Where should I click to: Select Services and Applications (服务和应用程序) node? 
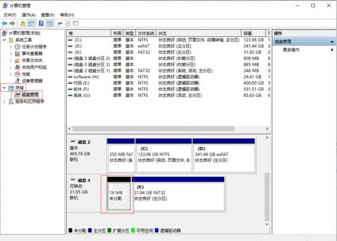tap(29, 101)
